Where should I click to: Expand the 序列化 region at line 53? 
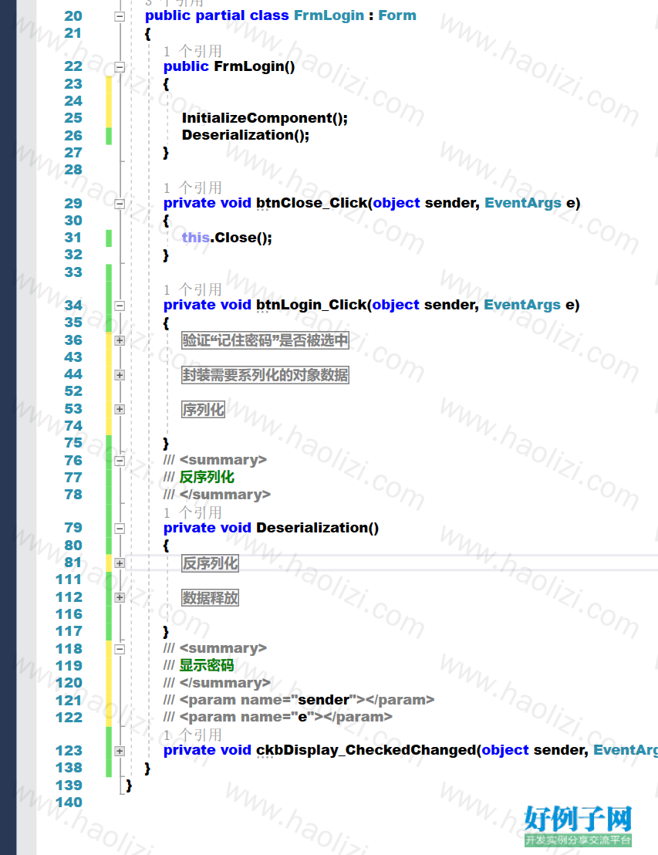tap(120, 410)
